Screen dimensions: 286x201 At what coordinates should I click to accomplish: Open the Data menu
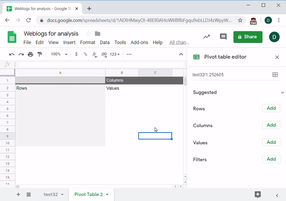(x=105, y=42)
